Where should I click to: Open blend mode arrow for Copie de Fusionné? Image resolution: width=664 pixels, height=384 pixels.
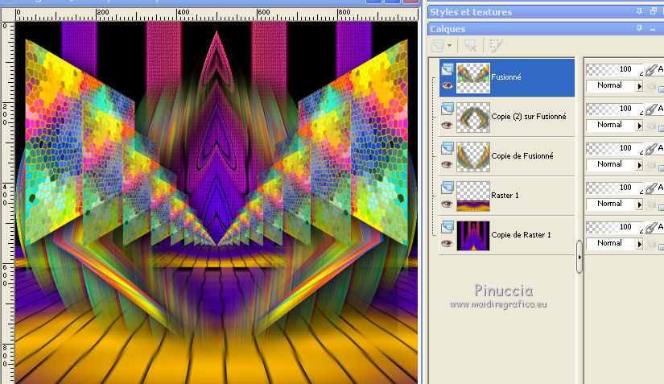639,165
